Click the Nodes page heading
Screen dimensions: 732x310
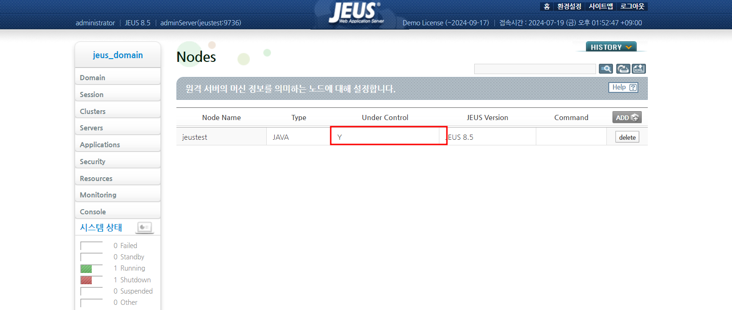196,57
